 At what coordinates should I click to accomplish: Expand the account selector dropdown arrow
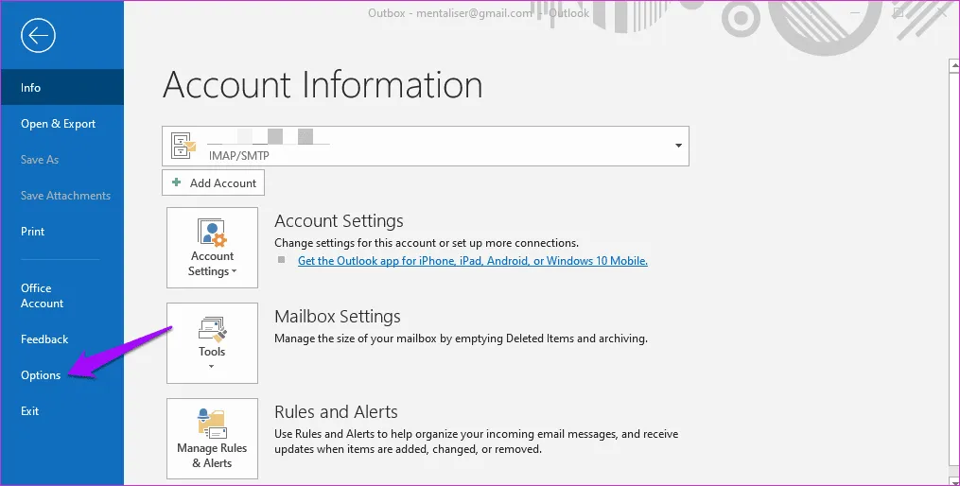[x=678, y=146]
